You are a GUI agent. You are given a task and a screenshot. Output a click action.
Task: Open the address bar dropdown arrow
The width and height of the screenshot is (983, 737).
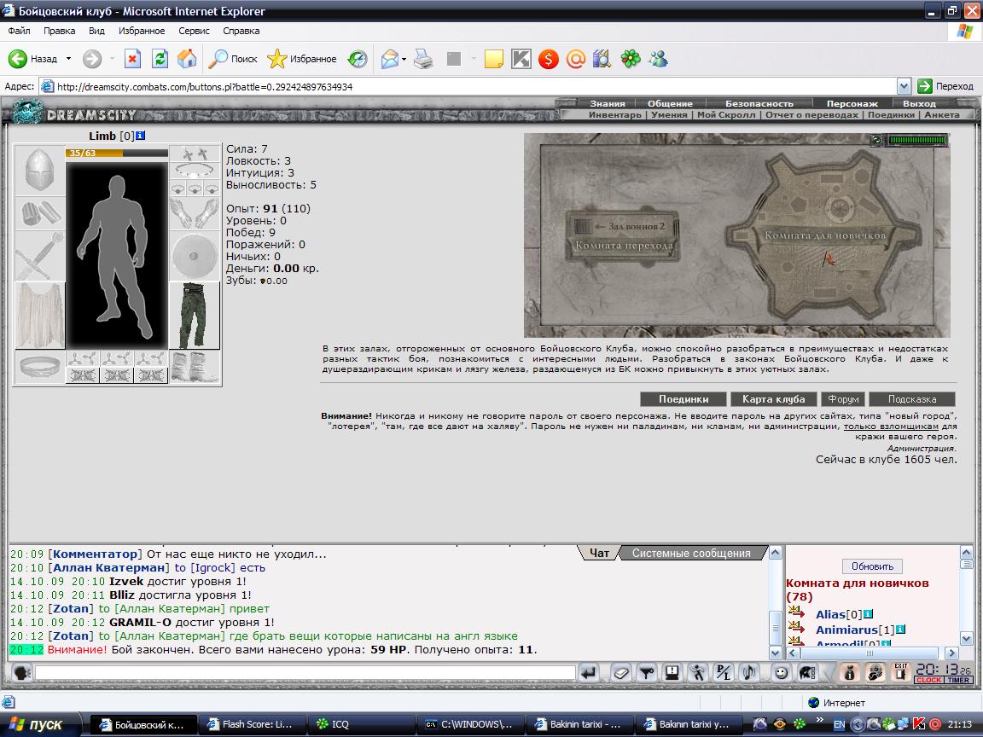[x=904, y=86]
